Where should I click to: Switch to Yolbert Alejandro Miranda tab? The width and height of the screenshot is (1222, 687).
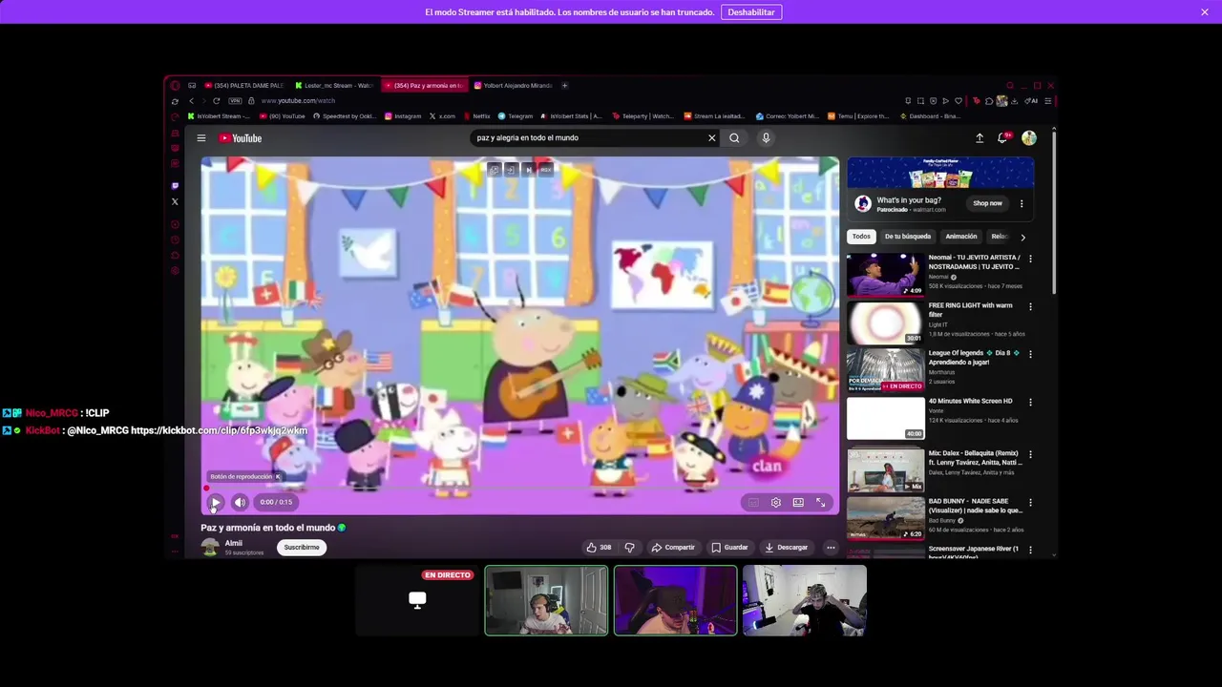pos(514,86)
